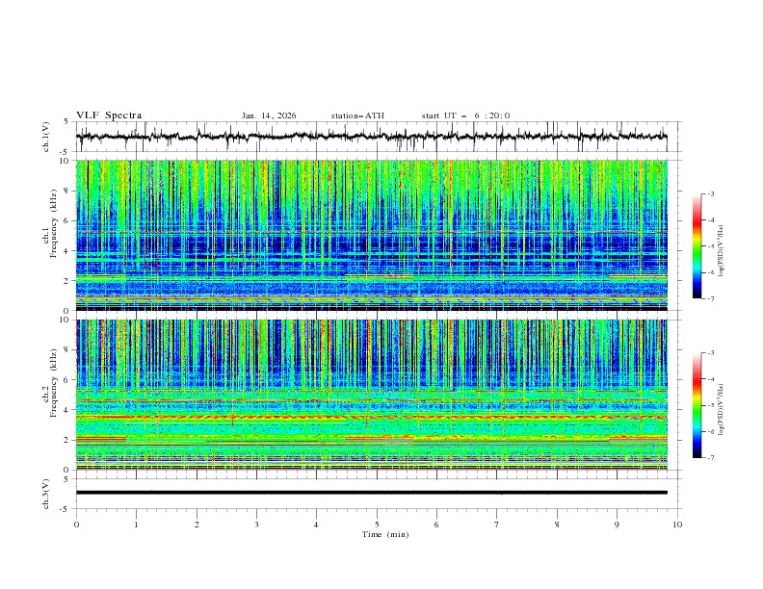Click the '2' tick on the ch.2 frequency axis
Screen dimensions: 763x589
(x=67, y=440)
